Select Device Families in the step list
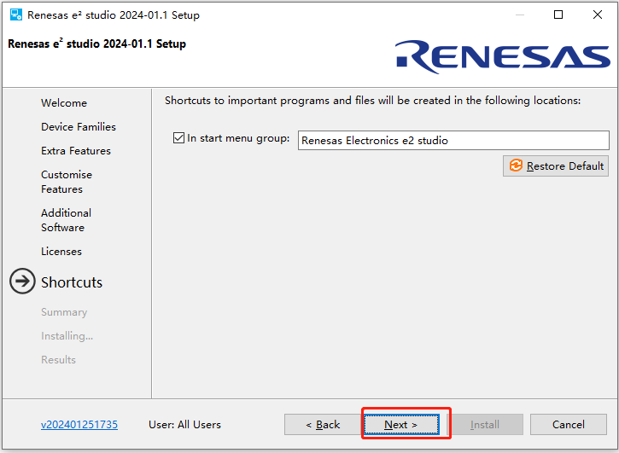The height and width of the screenshot is (453, 619). click(79, 127)
